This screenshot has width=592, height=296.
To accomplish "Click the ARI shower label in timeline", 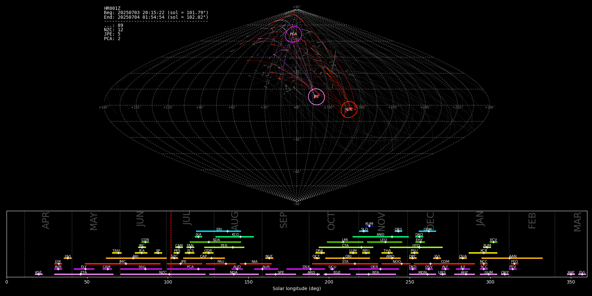I will (136, 257).
